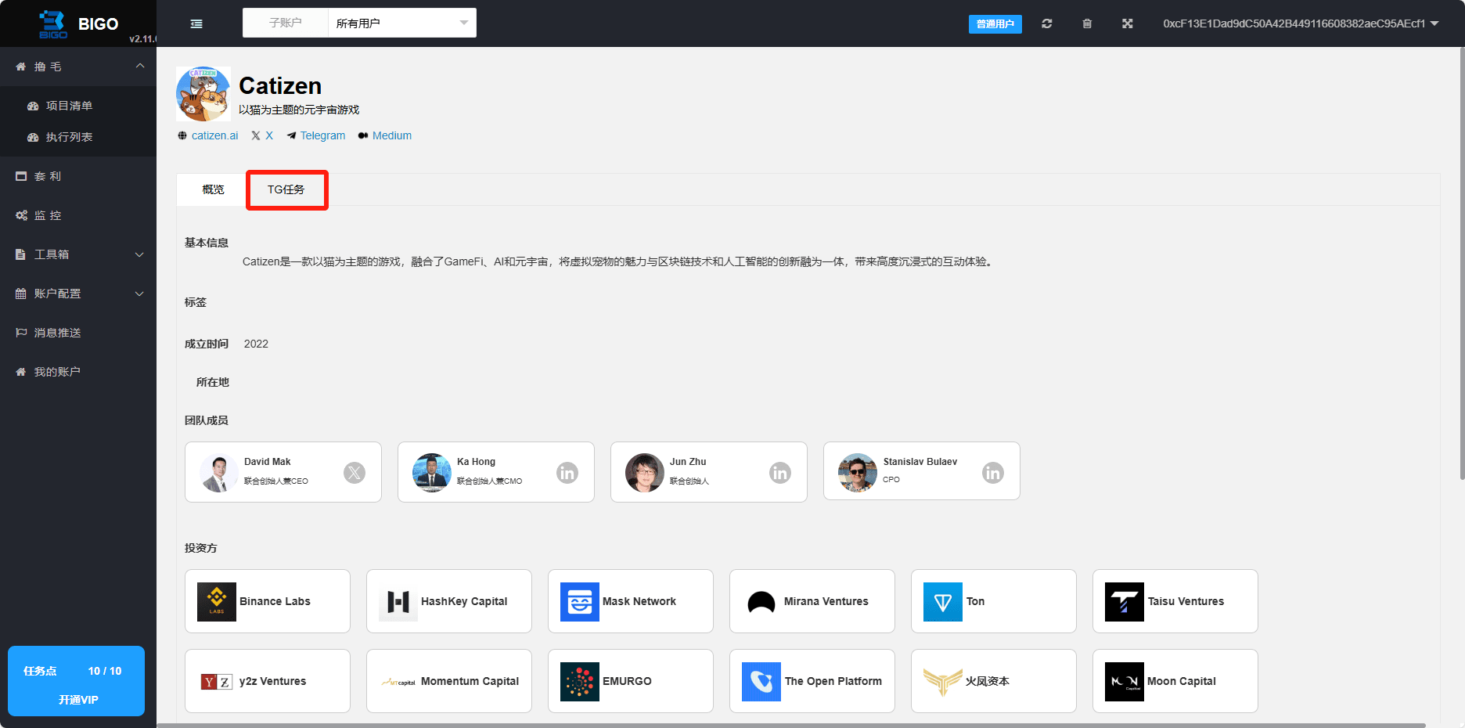The width and height of the screenshot is (1465, 728).
Task: Open David Mak's X profile icon
Action: [355, 473]
